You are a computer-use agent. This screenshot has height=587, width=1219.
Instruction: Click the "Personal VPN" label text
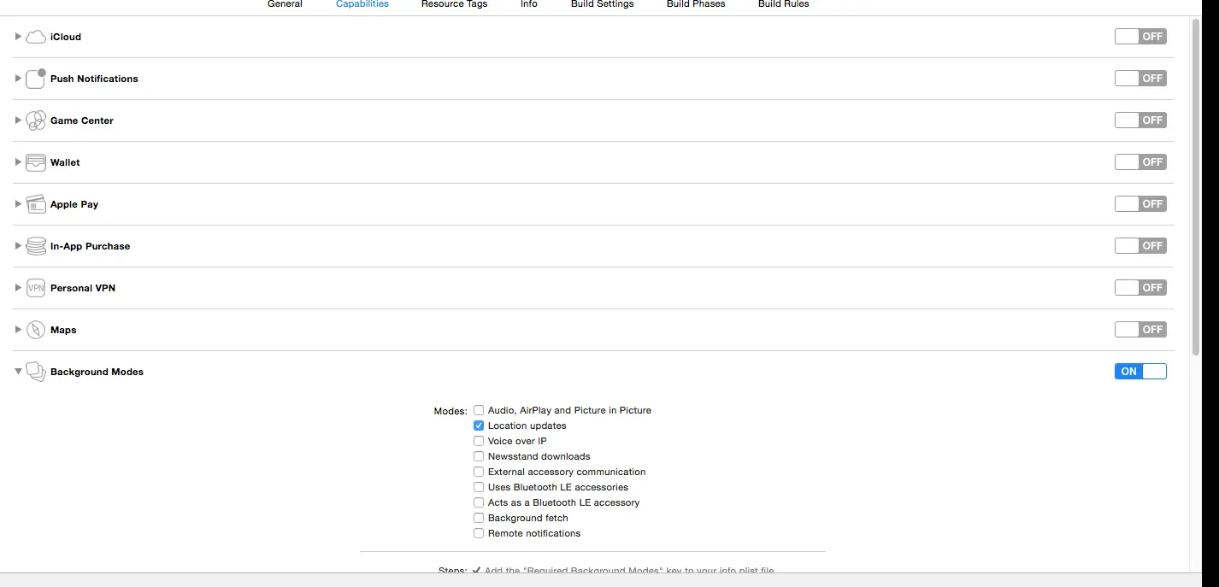(x=83, y=288)
